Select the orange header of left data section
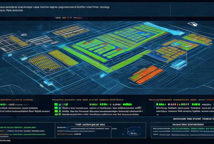This screenshot has height=144, width=214. pos(17,100)
